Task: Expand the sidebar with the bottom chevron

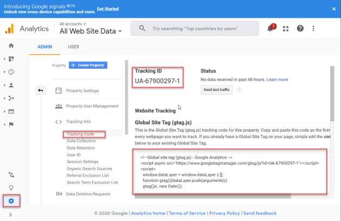Action: (11, 214)
